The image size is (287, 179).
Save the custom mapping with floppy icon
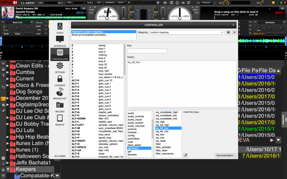228,32
